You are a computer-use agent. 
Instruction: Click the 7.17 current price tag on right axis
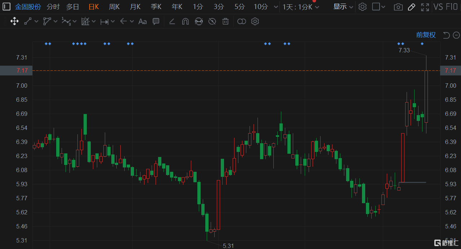pyautogui.click(x=451, y=70)
